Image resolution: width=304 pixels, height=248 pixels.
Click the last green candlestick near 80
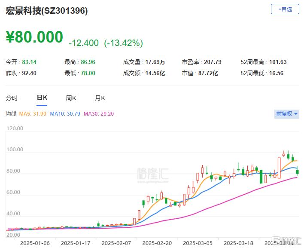(x=297, y=172)
